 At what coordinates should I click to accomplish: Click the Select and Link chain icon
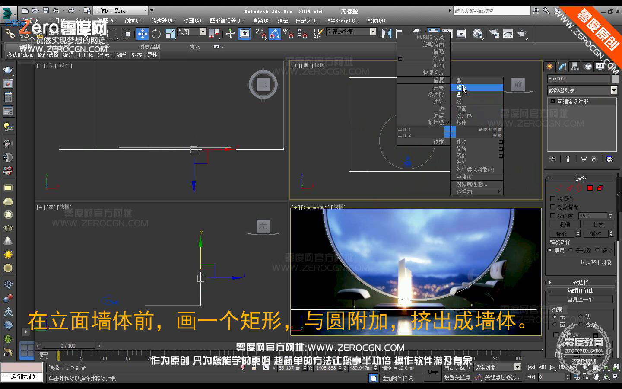[x=10, y=33]
